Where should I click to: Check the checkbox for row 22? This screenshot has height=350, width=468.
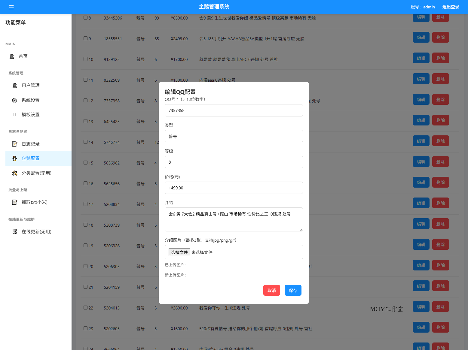85,308
